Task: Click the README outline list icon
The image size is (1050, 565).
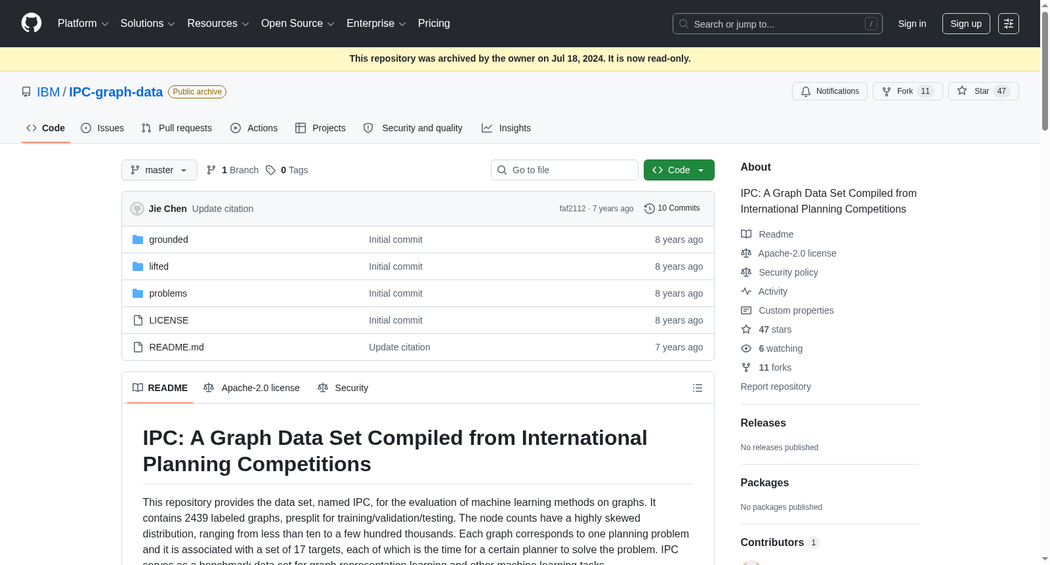Action: pyautogui.click(x=698, y=388)
